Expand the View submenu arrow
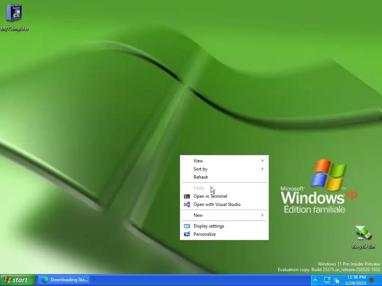Image resolution: width=382 pixels, height=286 pixels. [262, 161]
